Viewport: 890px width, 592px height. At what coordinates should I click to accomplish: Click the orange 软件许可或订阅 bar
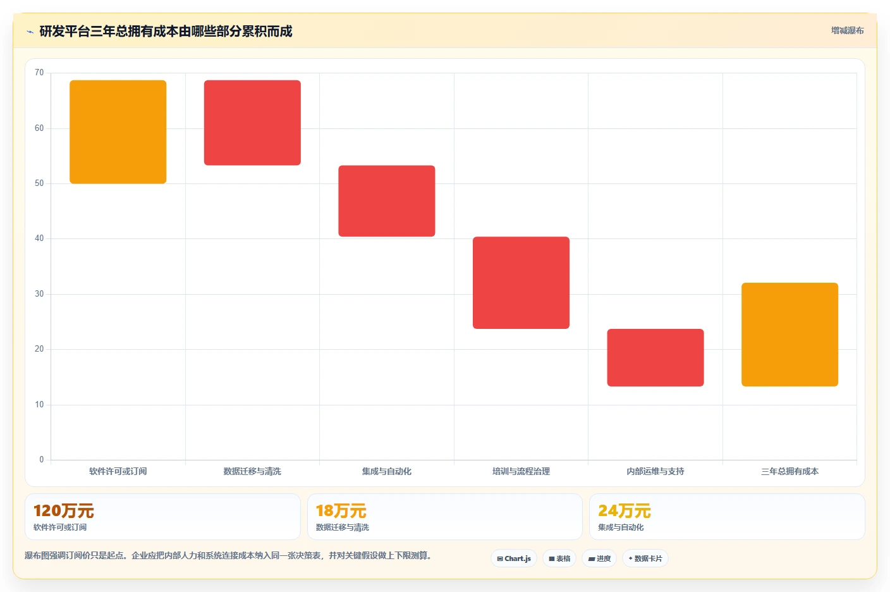point(118,132)
